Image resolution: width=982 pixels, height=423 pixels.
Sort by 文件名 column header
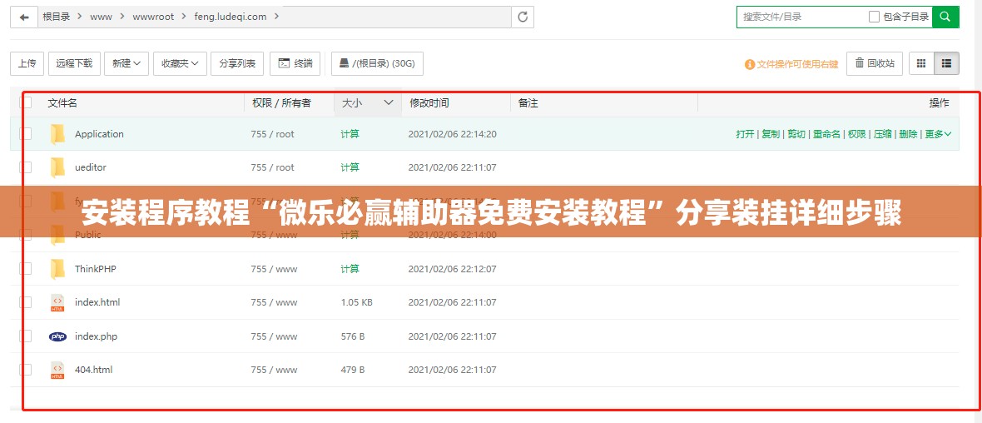[x=62, y=102]
